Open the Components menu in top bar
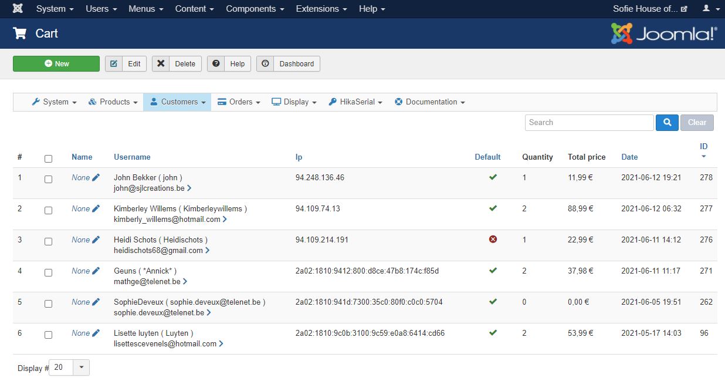Viewport: 725px width, 381px height. [255, 9]
